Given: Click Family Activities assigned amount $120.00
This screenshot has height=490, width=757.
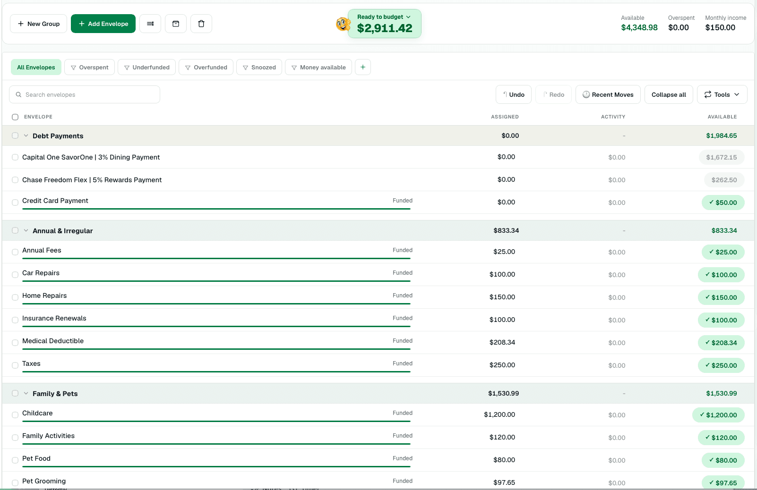Looking at the screenshot, I should pos(502,437).
